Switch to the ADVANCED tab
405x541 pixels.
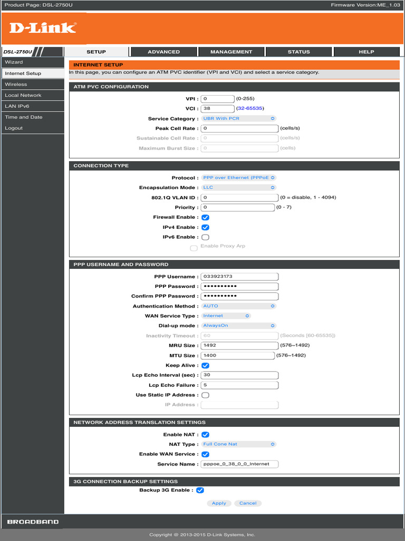(163, 52)
